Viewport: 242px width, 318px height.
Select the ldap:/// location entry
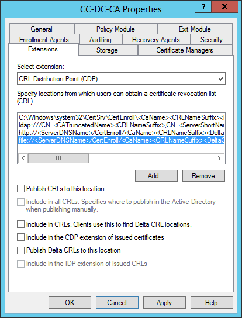point(122,125)
